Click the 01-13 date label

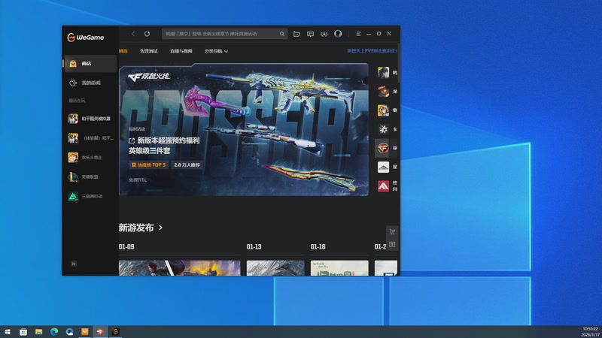point(254,247)
